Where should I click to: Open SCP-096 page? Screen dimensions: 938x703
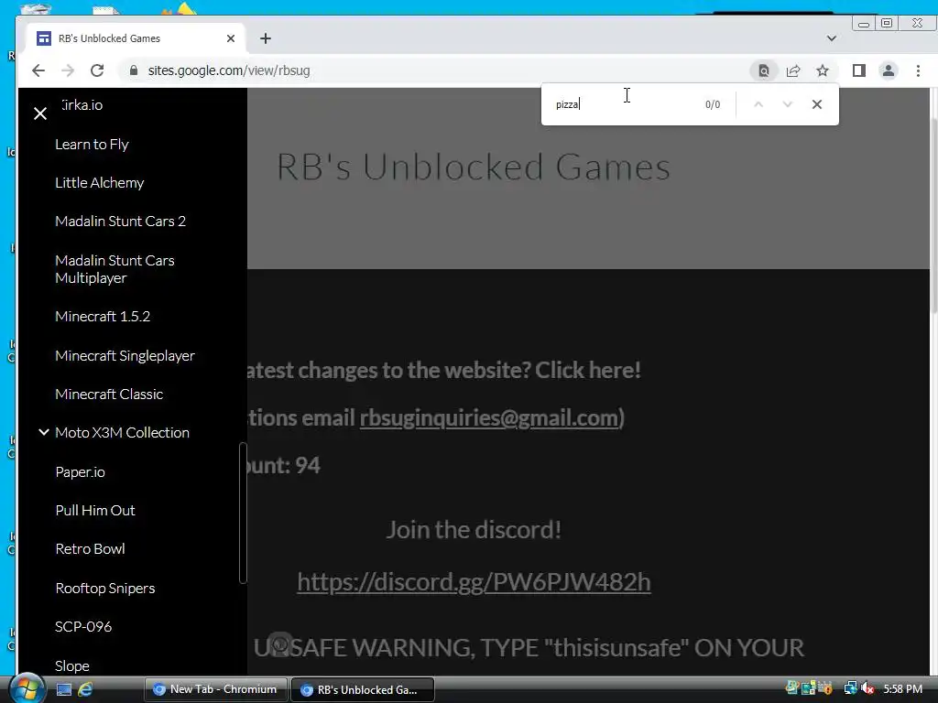pos(83,626)
